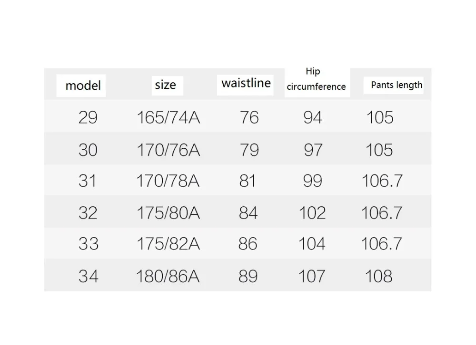Click size value 165/74A

(x=168, y=117)
